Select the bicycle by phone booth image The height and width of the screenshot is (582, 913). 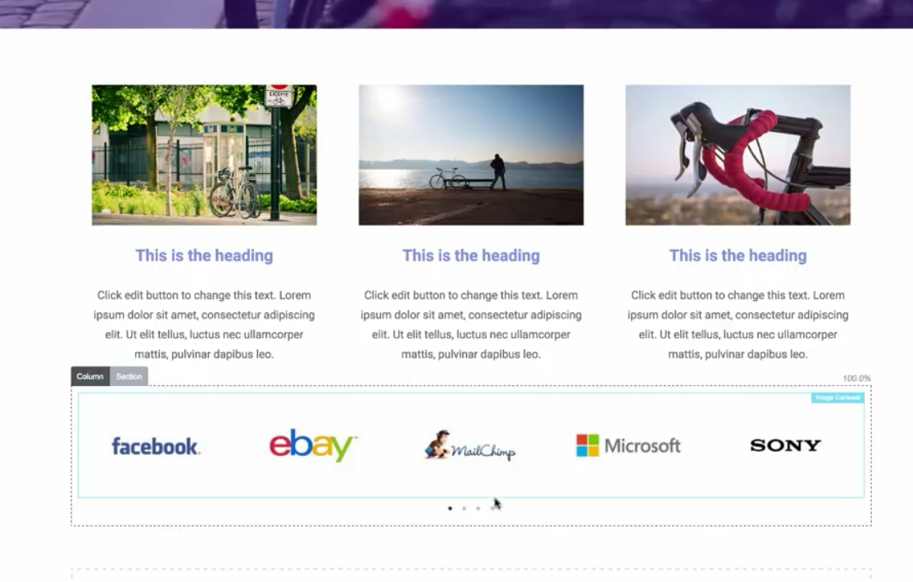[x=204, y=155]
